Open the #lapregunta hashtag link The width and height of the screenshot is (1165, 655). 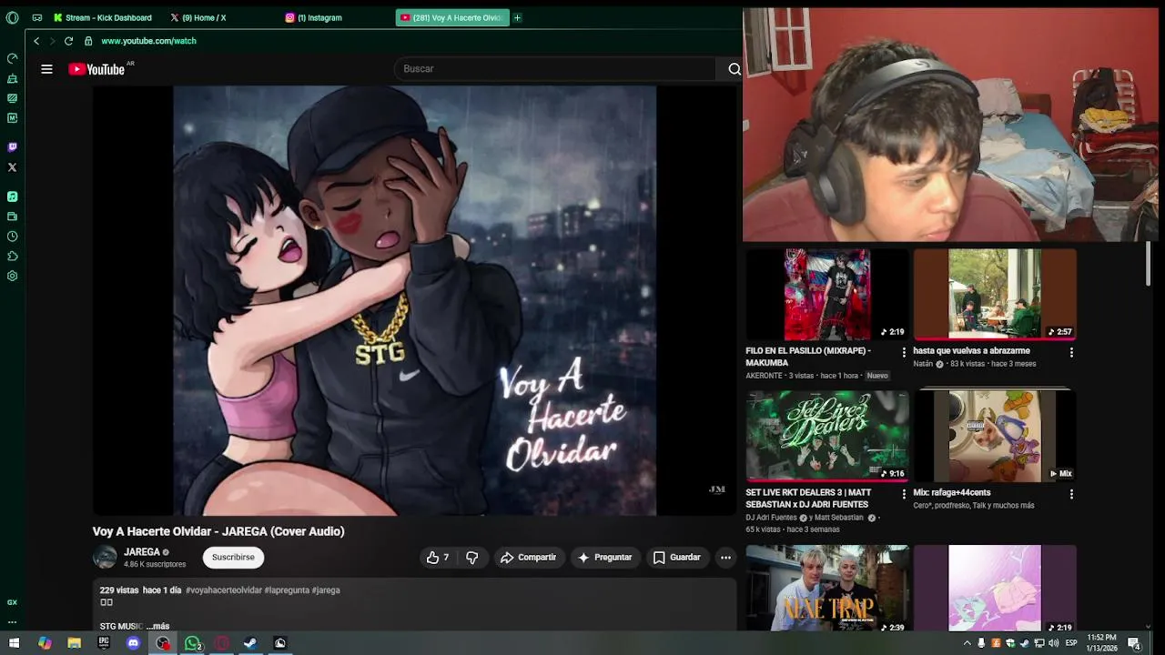coord(287,590)
